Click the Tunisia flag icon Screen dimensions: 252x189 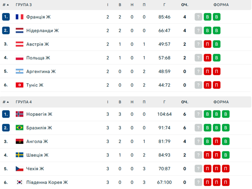click(20, 85)
